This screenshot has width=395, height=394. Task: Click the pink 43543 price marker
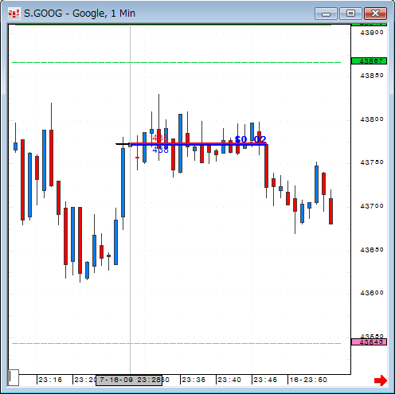click(x=369, y=341)
